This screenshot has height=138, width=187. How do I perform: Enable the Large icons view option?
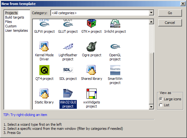[x=170, y=99]
